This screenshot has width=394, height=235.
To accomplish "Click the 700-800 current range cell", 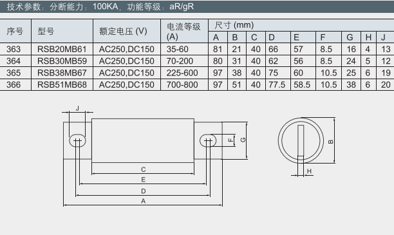I will [184, 84].
